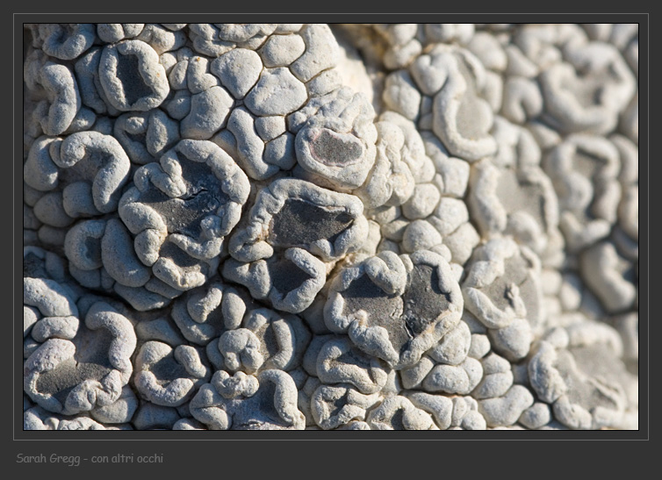
Task: Click the 'Sarah Gregg - con altri occhi' caption
Action: coord(89,458)
